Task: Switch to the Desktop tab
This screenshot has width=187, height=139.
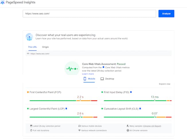Action: coord(107,79)
